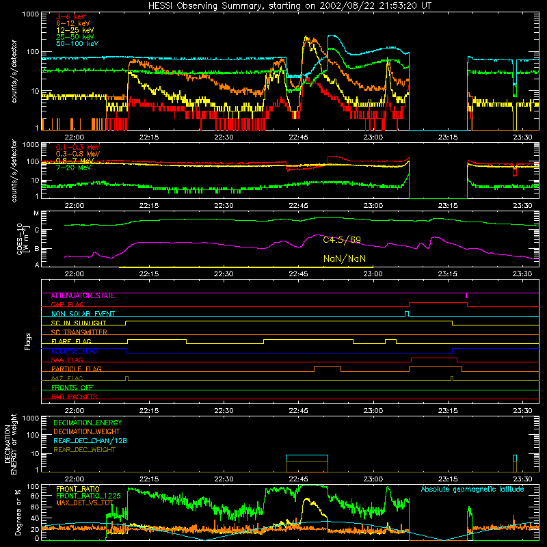Image resolution: width=547 pixels, height=547 pixels.
Task: Select the NON_SOLAR_EVENT flag label
Action: pyautogui.click(x=83, y=314)
